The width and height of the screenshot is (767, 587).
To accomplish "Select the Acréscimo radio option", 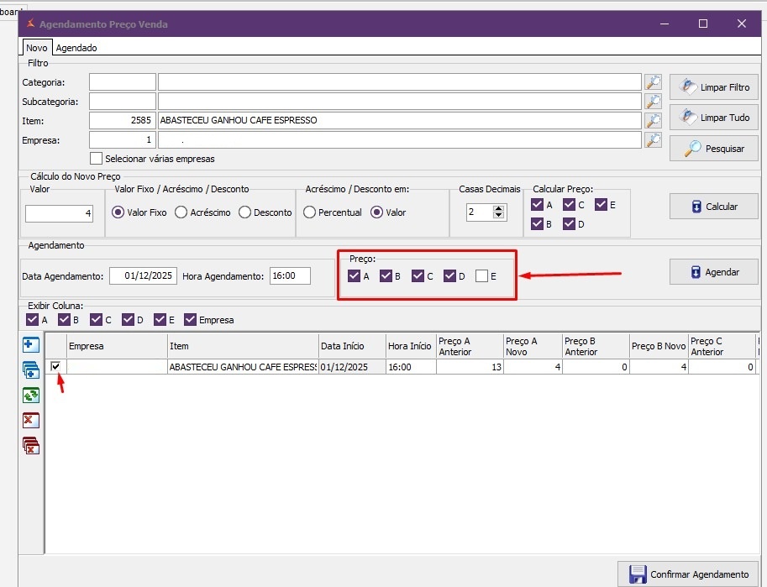I will click(181, 212).
